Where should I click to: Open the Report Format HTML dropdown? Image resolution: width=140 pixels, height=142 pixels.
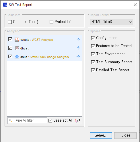(112, 22)
